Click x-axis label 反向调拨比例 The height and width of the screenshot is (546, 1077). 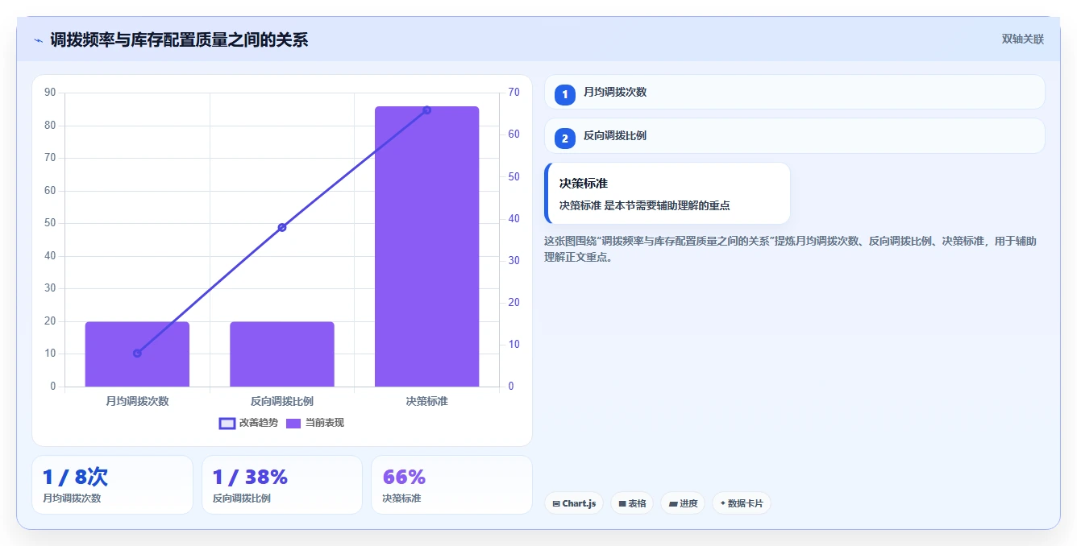(x=282, y=401)
